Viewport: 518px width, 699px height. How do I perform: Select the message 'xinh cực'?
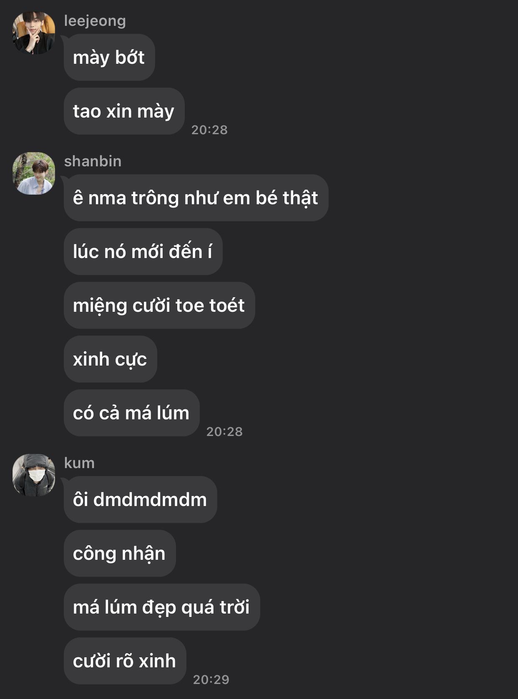[x=111, y=359]
